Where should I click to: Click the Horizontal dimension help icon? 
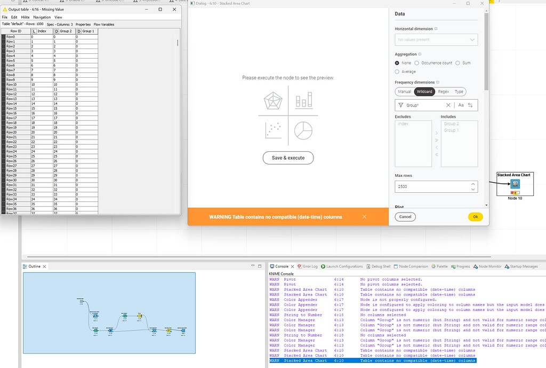tap(436, 29)
